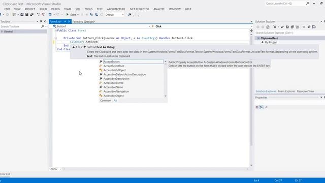Show previous SetText overload with up arrow
Viewport: 325px width, 183px height.
pos(73,47)
